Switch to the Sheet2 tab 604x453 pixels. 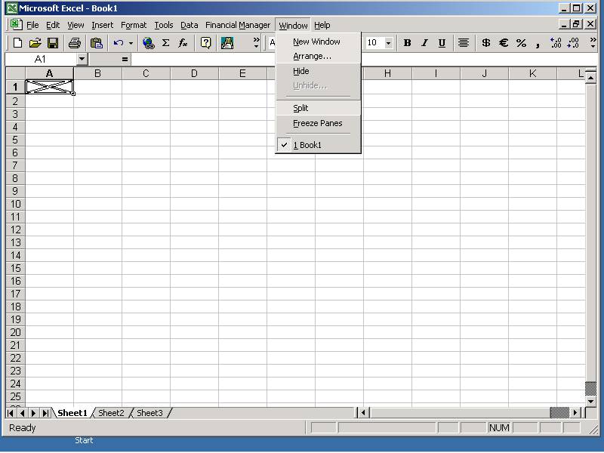(x=111, y=413)
